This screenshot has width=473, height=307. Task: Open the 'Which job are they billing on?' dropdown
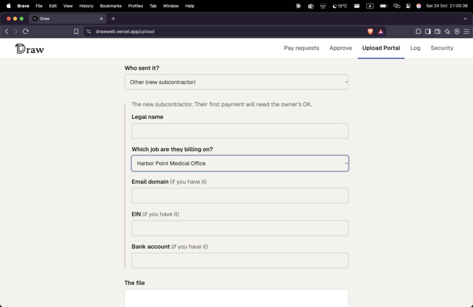click(240, 163)
